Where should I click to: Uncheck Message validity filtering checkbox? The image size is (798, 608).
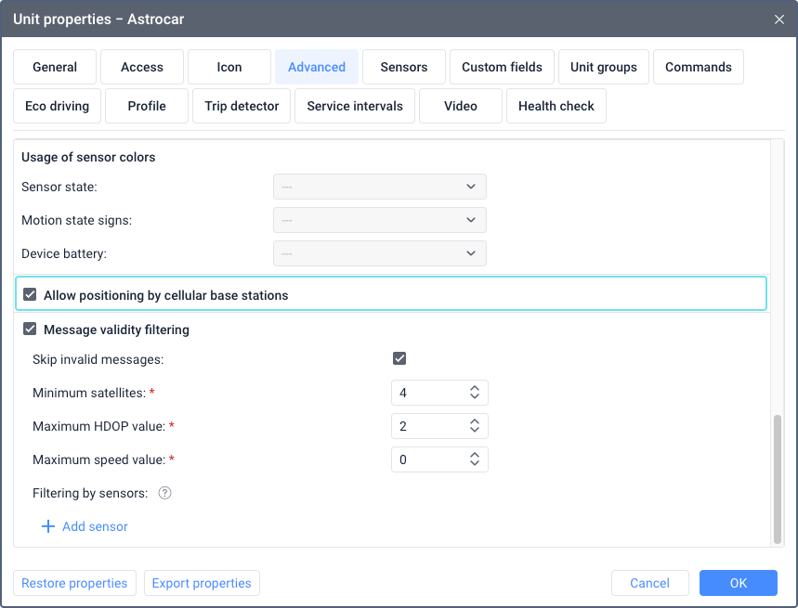pos(30,330)
